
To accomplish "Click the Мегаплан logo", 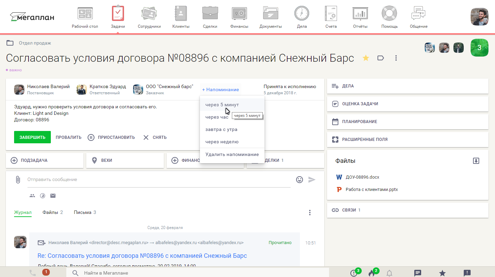I will tap(32, 17).
